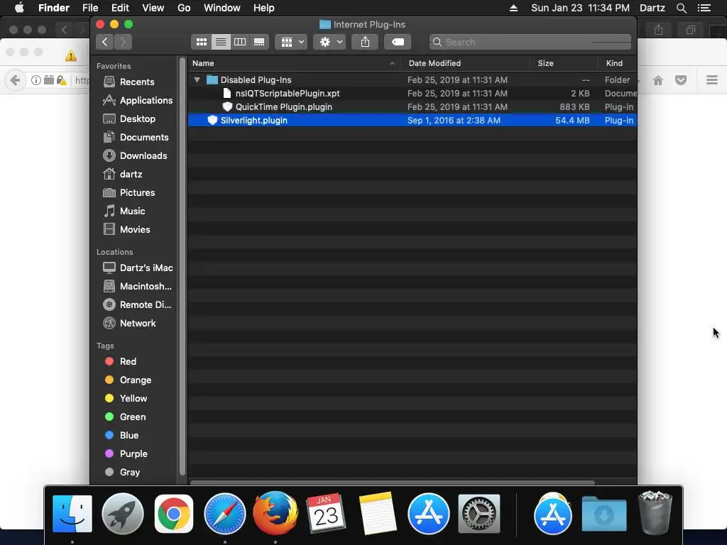Open the Edit menu
Image resolution: width=727 pixels, height=545 pixels.
[120, 8]
